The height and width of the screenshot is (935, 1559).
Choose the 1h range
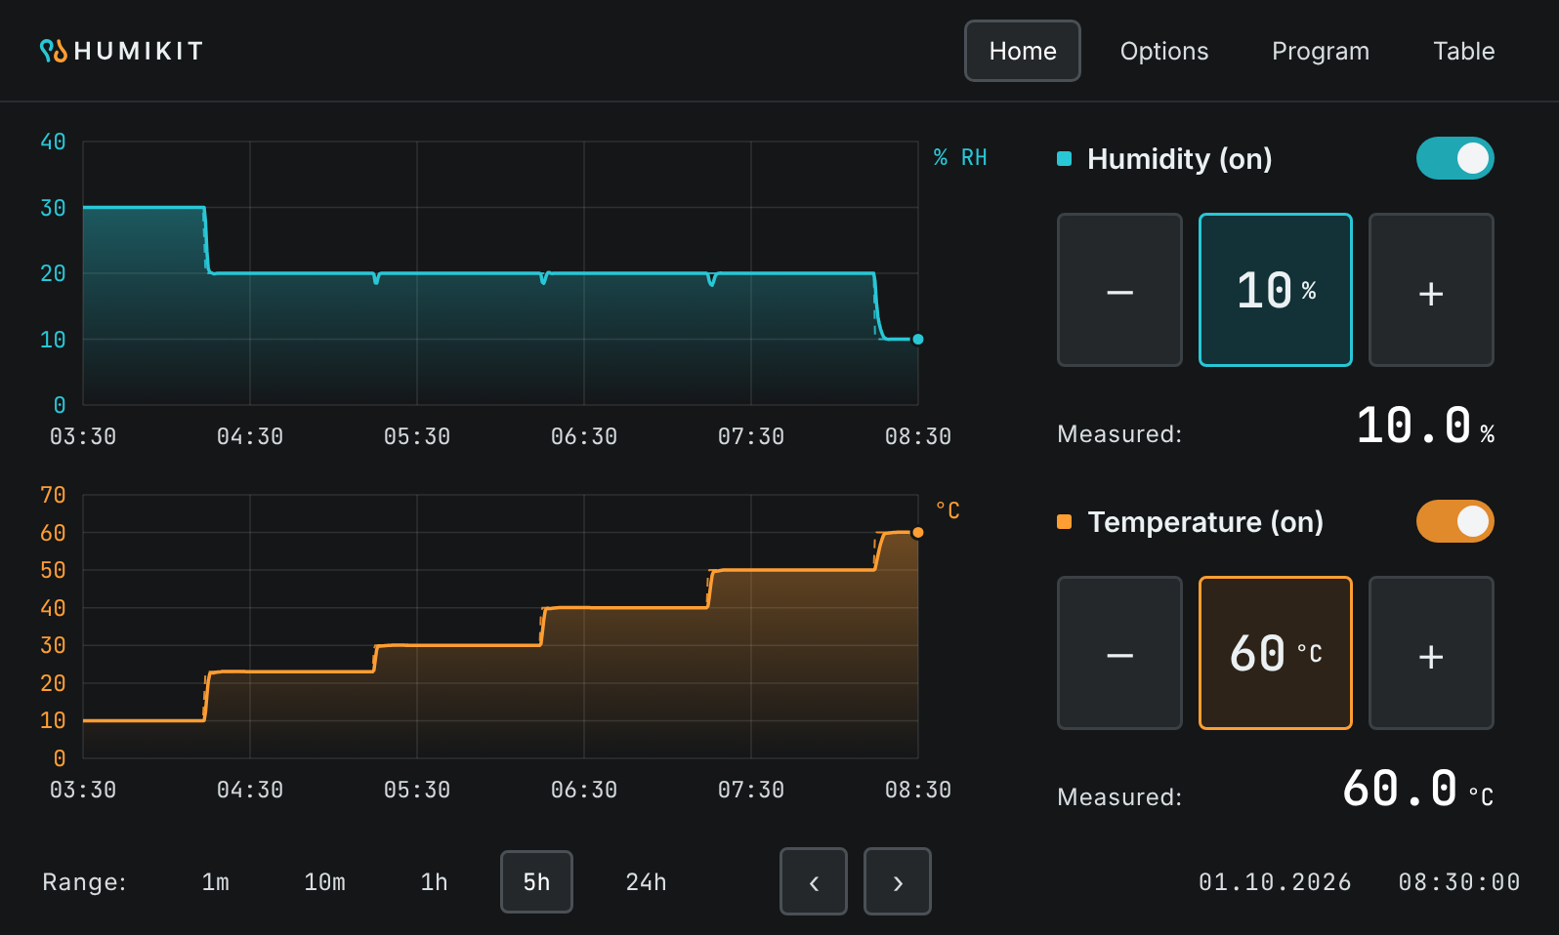[435, 882]
